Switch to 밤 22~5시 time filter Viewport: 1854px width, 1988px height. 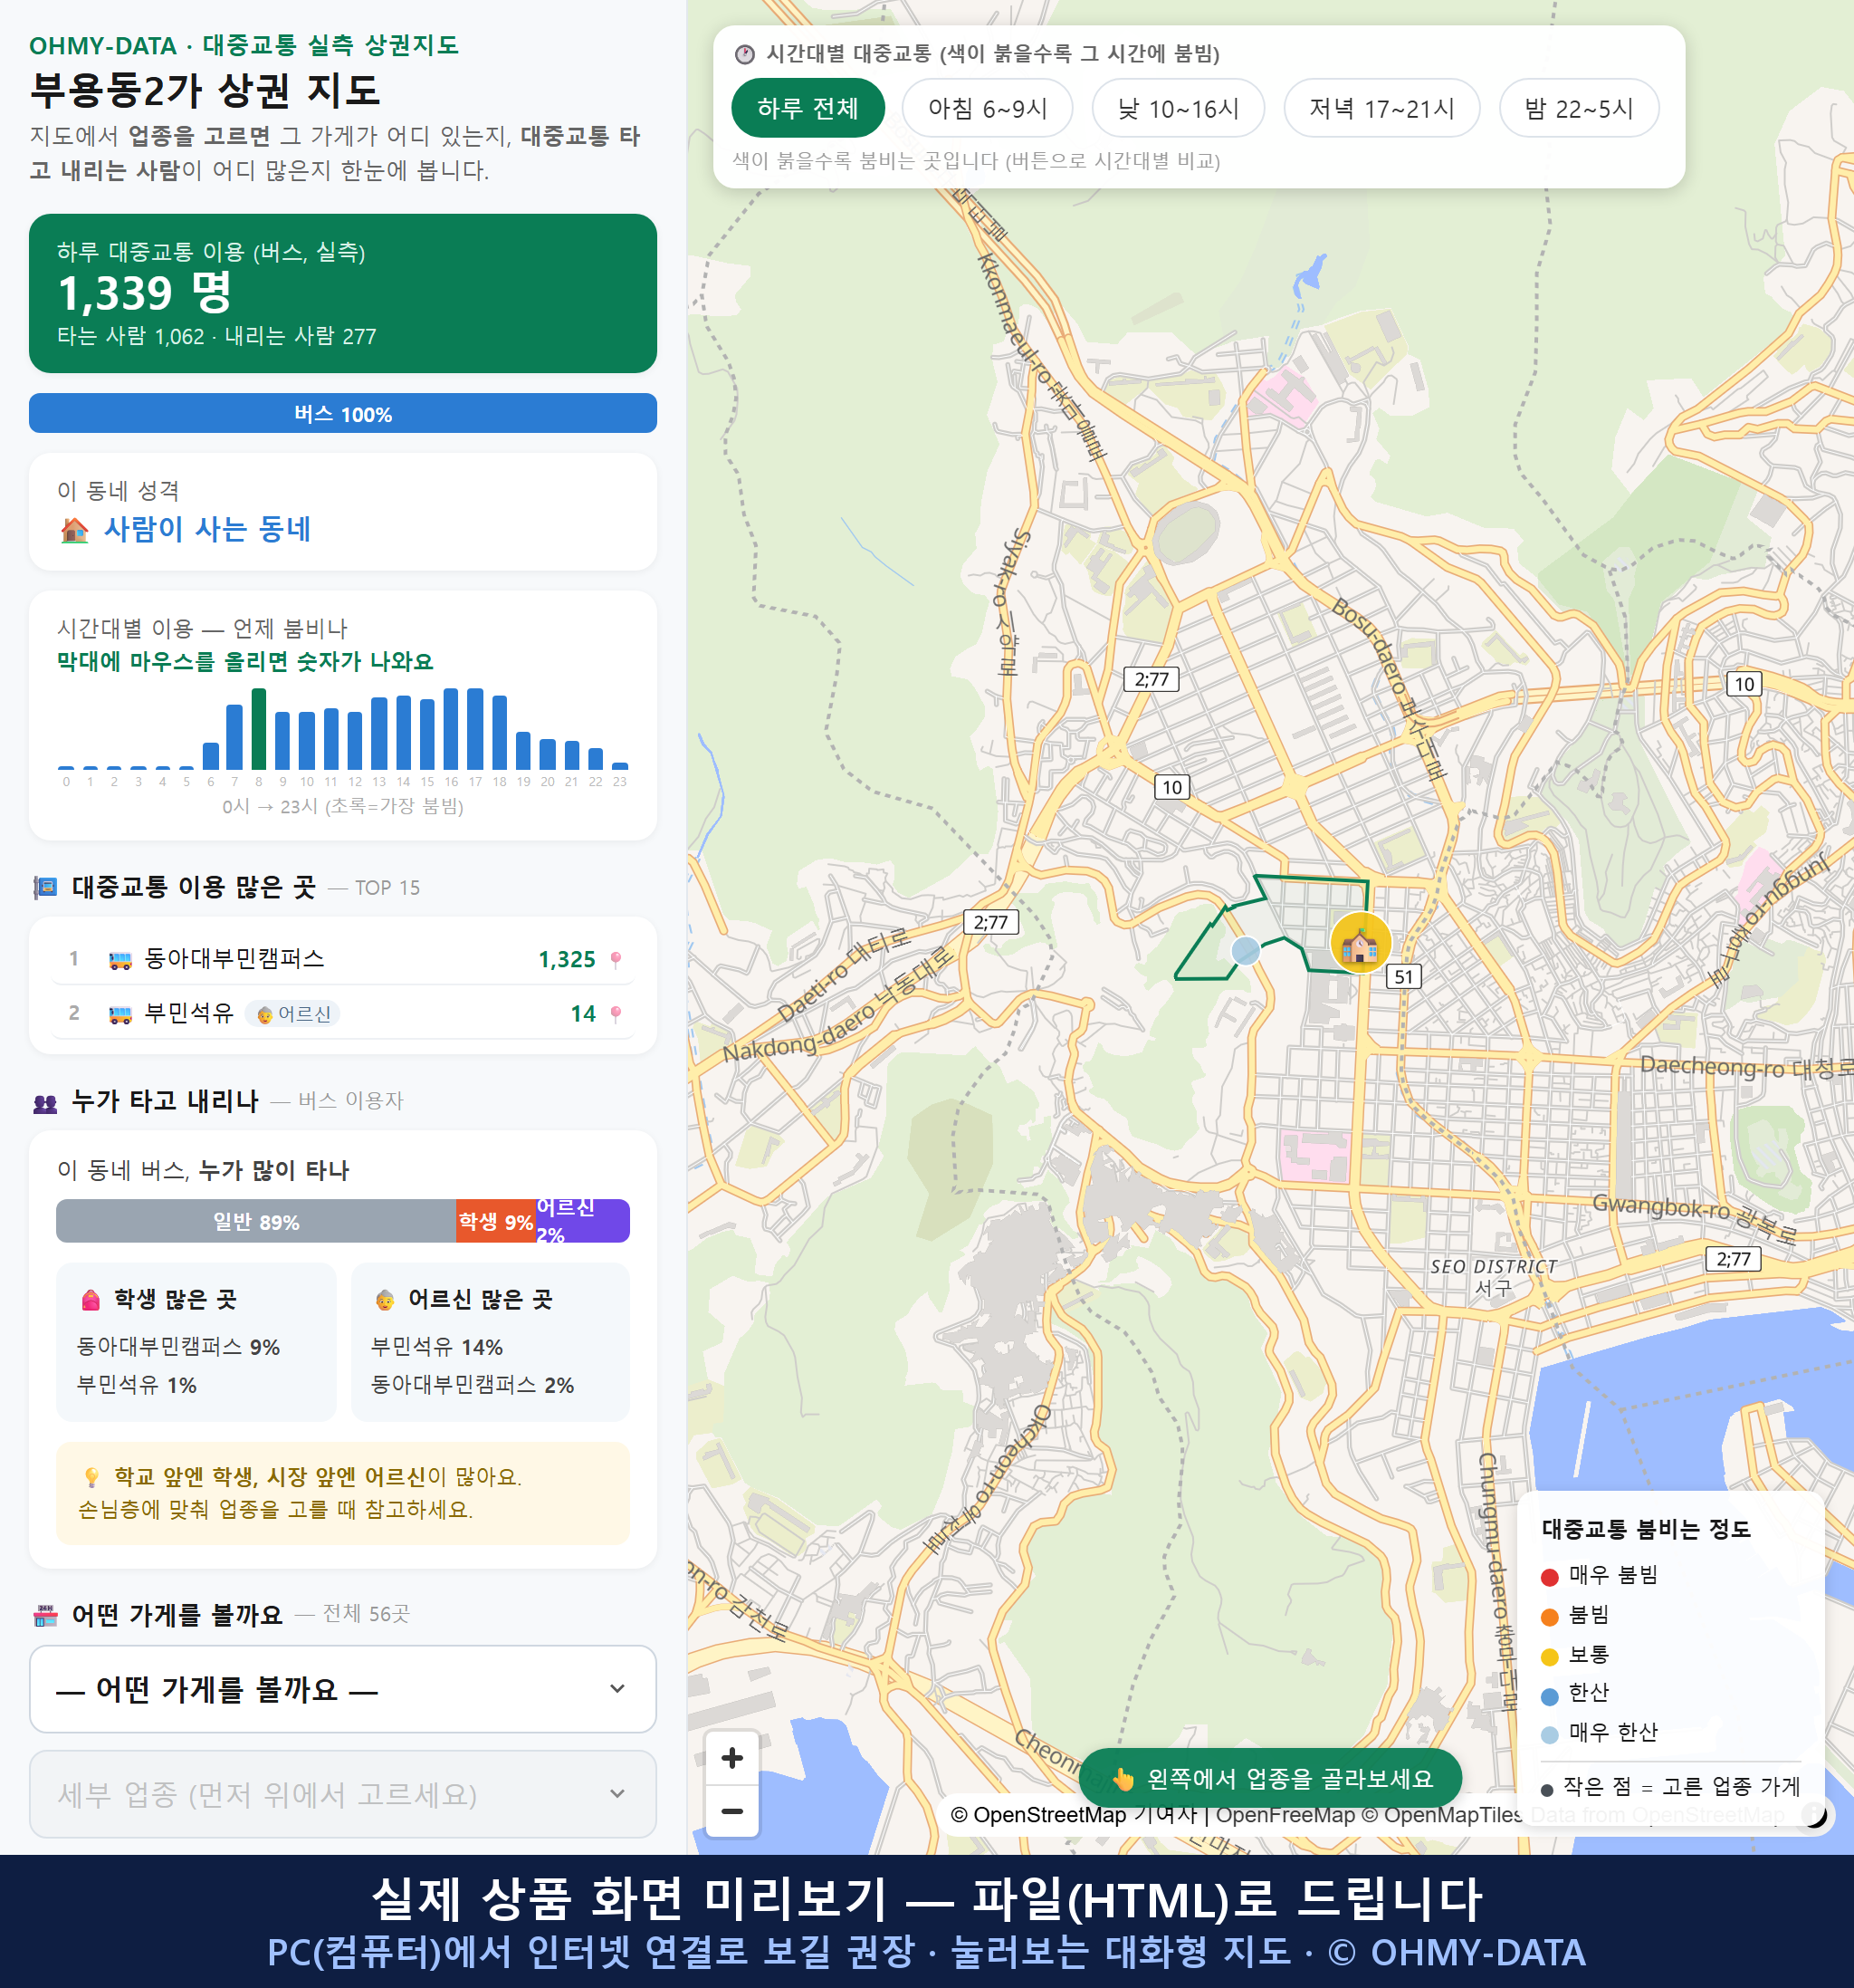click(1578, 108)
